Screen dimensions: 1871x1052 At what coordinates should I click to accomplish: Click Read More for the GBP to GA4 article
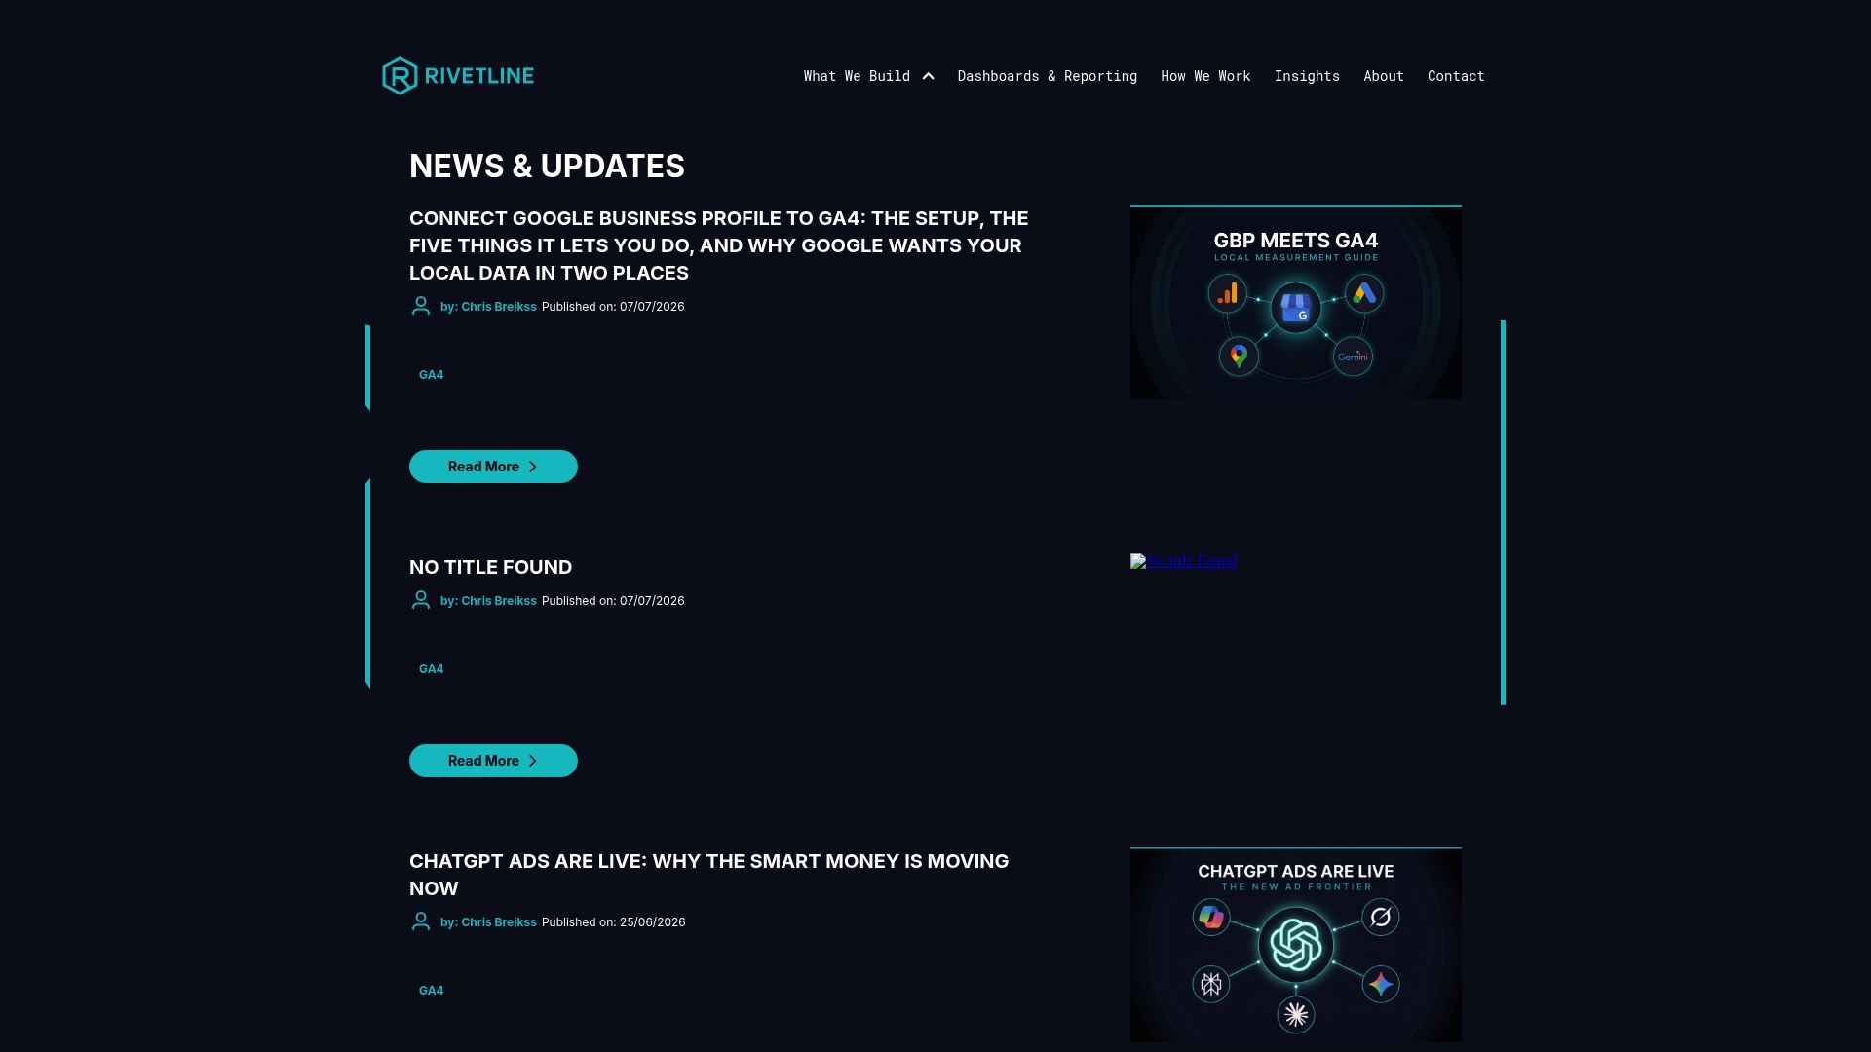coord(493,467)
